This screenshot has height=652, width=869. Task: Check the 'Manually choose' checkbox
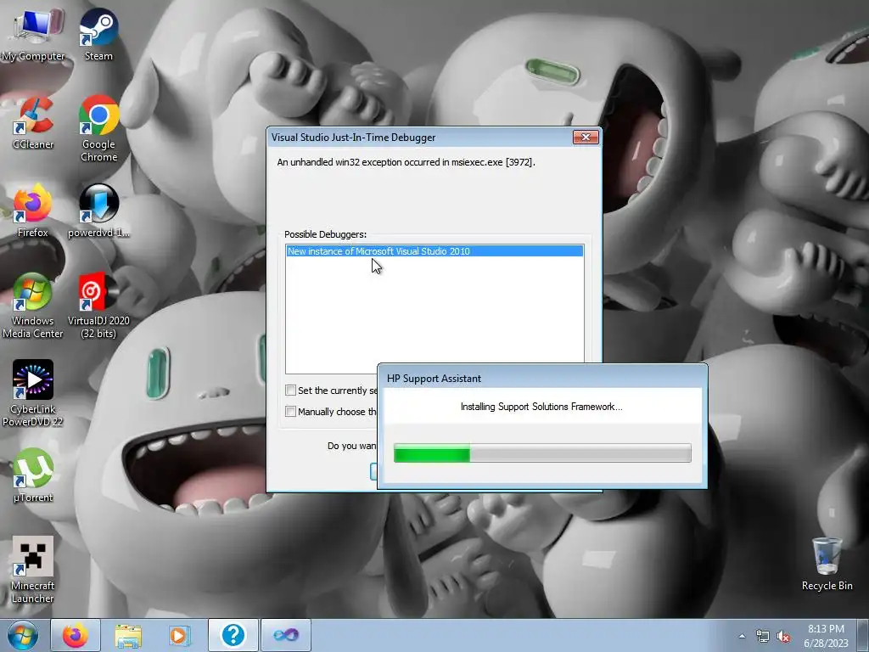pyautogui.click(x=290, y=412)
